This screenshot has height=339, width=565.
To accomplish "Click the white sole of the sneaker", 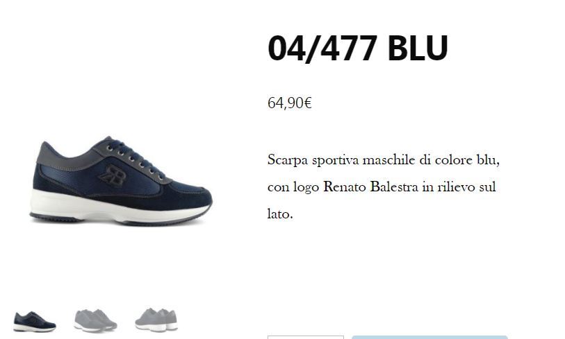I will 115,209.
